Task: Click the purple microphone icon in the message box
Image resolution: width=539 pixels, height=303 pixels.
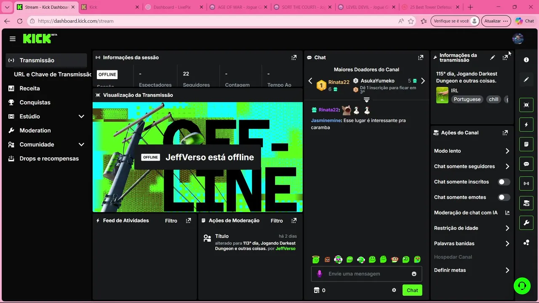Action: (320, 274)
